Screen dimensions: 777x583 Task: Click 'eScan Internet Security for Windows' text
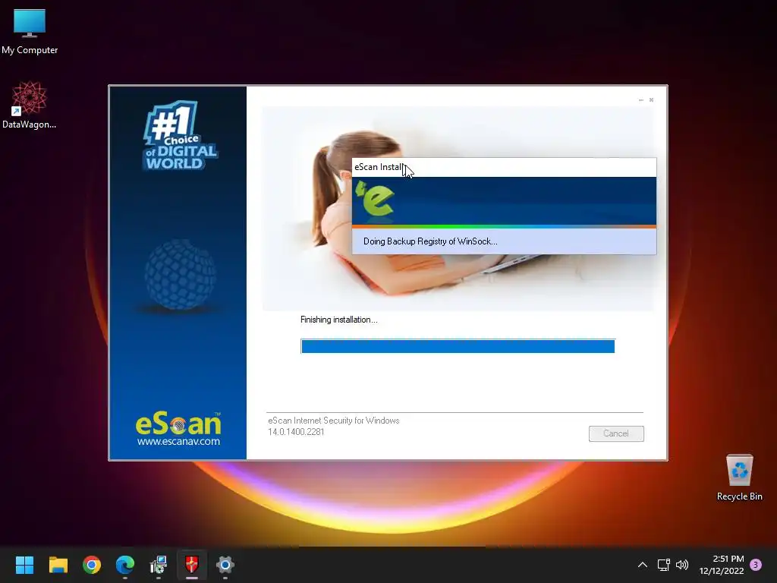pos(334,421)
